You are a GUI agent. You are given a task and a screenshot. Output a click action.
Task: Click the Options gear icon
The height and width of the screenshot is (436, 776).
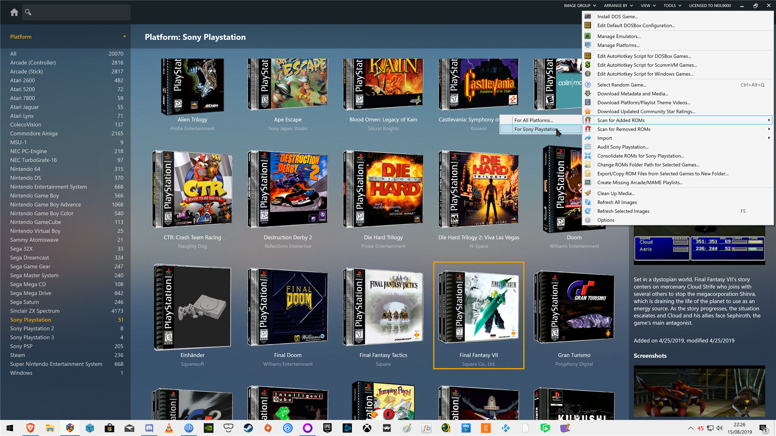(x=588, y=220)
